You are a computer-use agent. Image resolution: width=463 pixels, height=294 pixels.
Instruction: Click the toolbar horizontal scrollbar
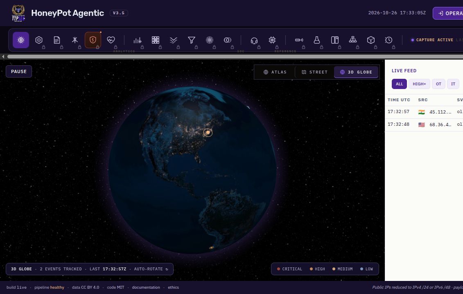pos(235,57)
